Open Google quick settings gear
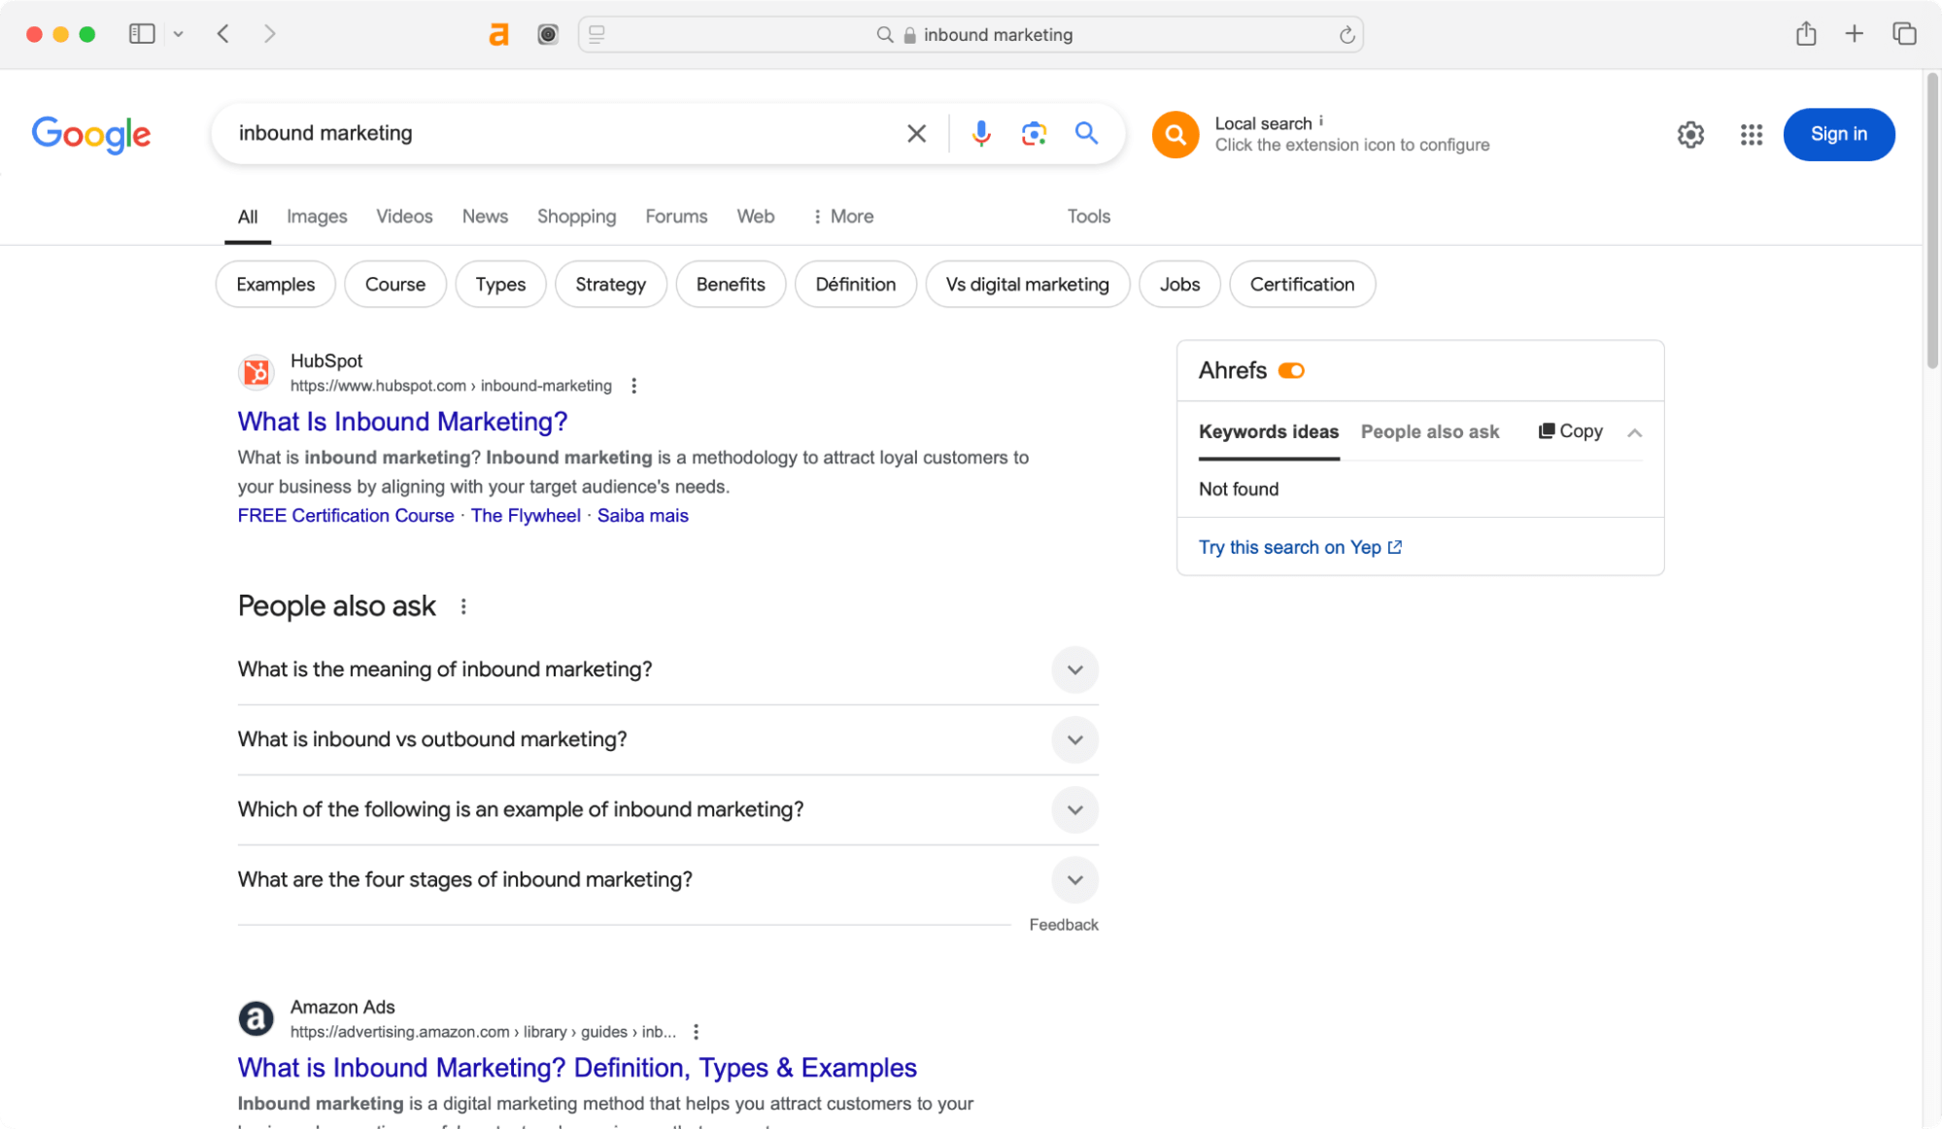The image size is (1942, 1129). 1690,135
